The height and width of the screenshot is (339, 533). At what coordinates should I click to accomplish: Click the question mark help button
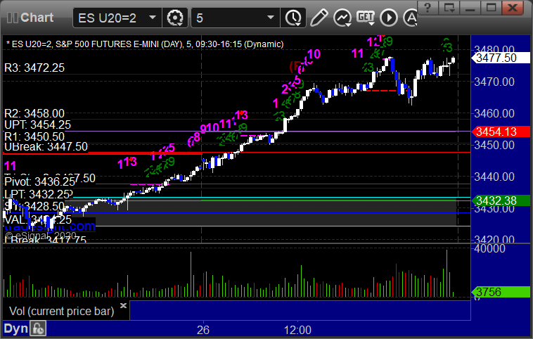[x=428, y=8]
